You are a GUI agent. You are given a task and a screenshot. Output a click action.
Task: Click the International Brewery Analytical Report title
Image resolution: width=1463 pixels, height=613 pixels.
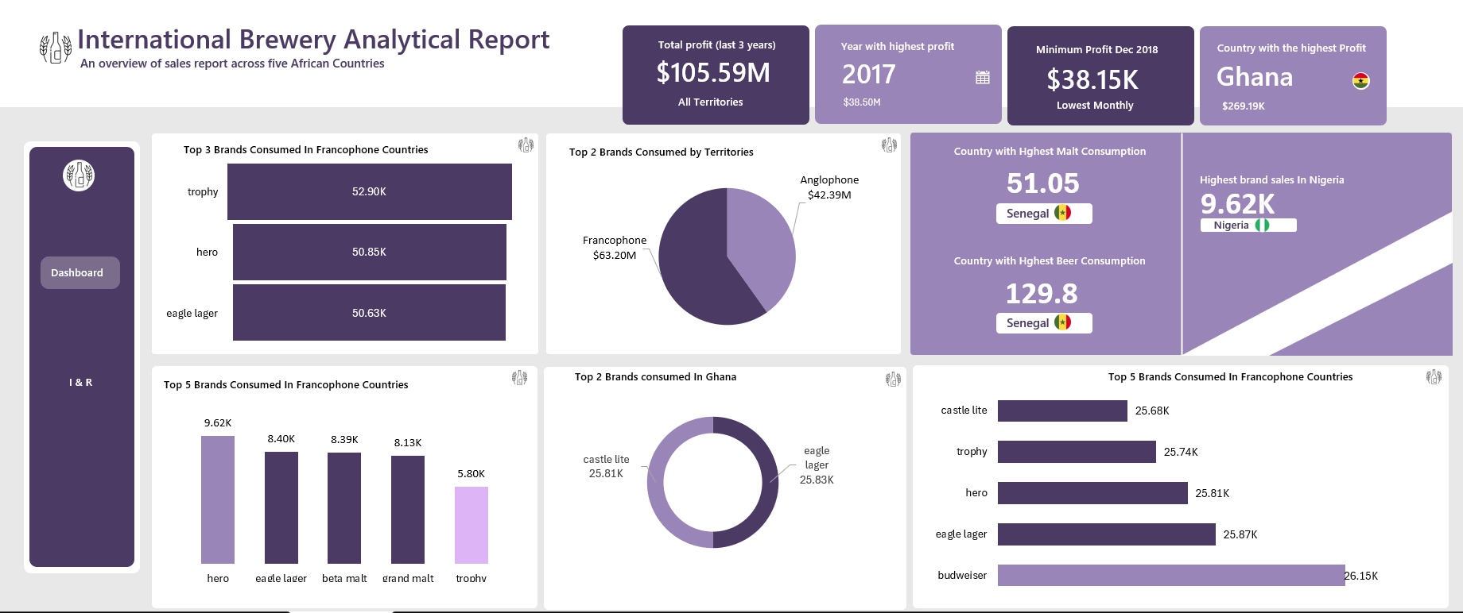[313, 40]
